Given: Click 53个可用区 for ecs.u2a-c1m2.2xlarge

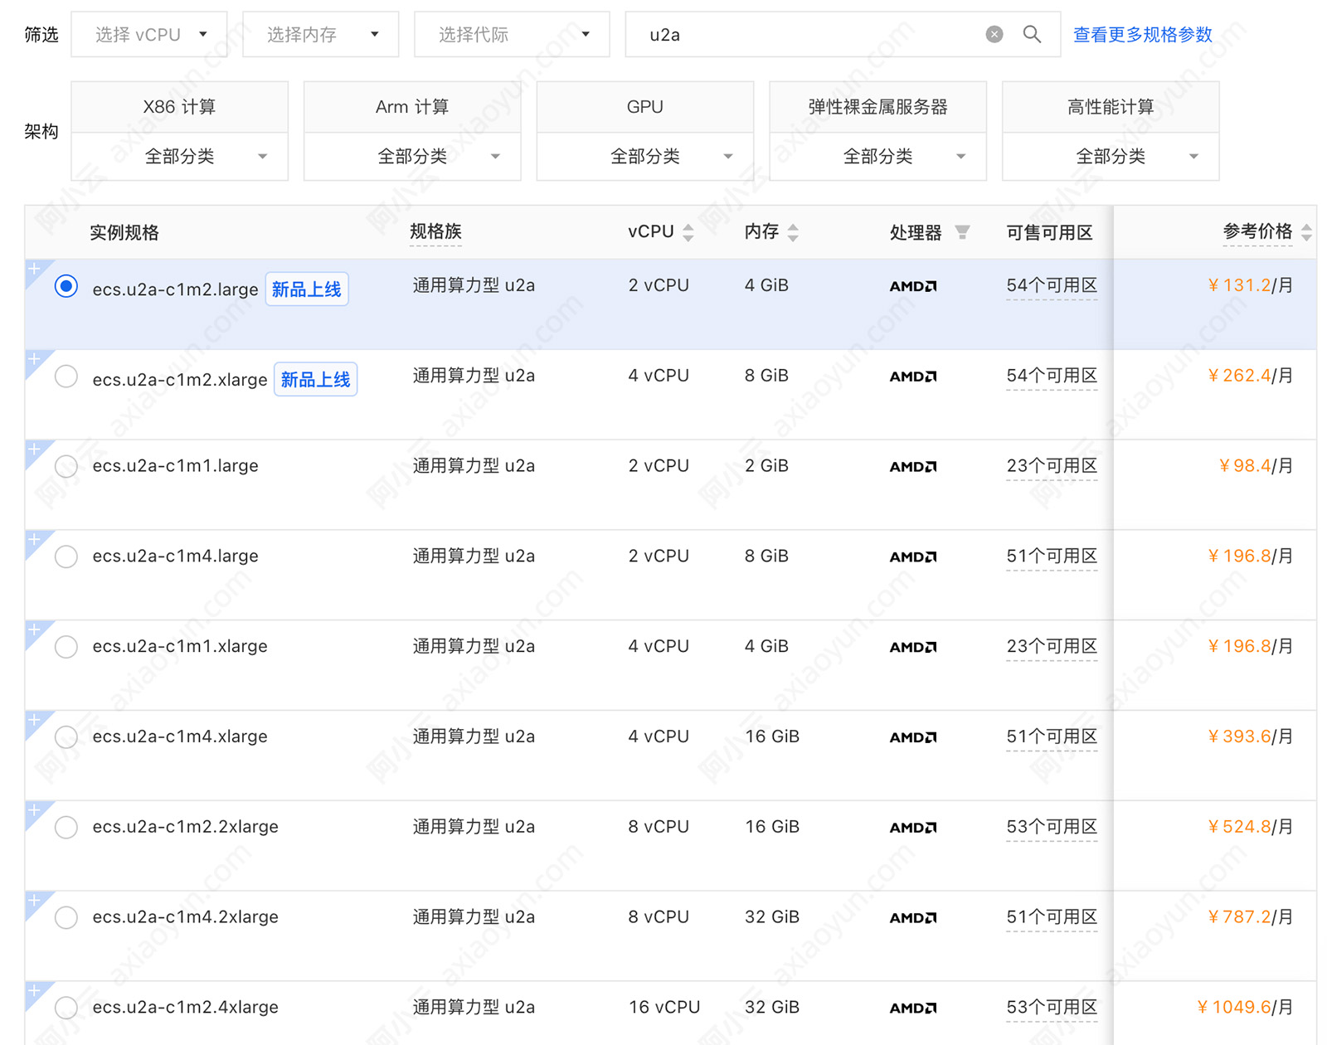Looking at the screenshot, I should pos(1052,827).
